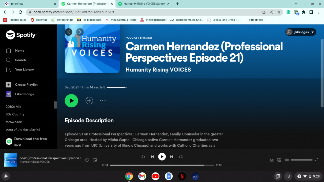Open Gmail from the shelf

142,176
